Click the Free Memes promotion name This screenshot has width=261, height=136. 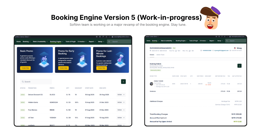(33, 110)
